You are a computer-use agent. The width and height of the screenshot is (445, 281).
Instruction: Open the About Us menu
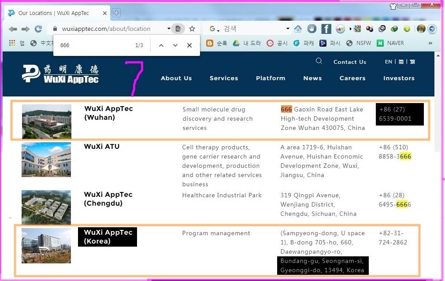(176, 78)
